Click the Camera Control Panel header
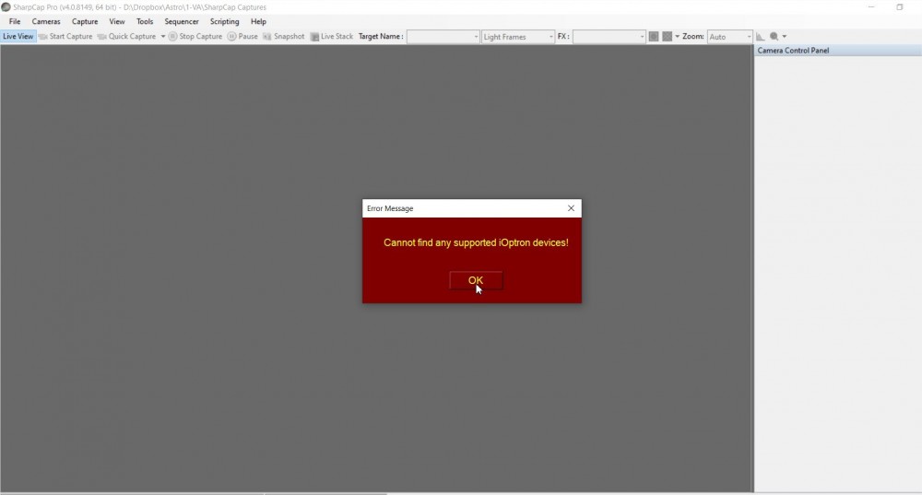Viewport: 922px width, 495px height. (x=837, y=51)
